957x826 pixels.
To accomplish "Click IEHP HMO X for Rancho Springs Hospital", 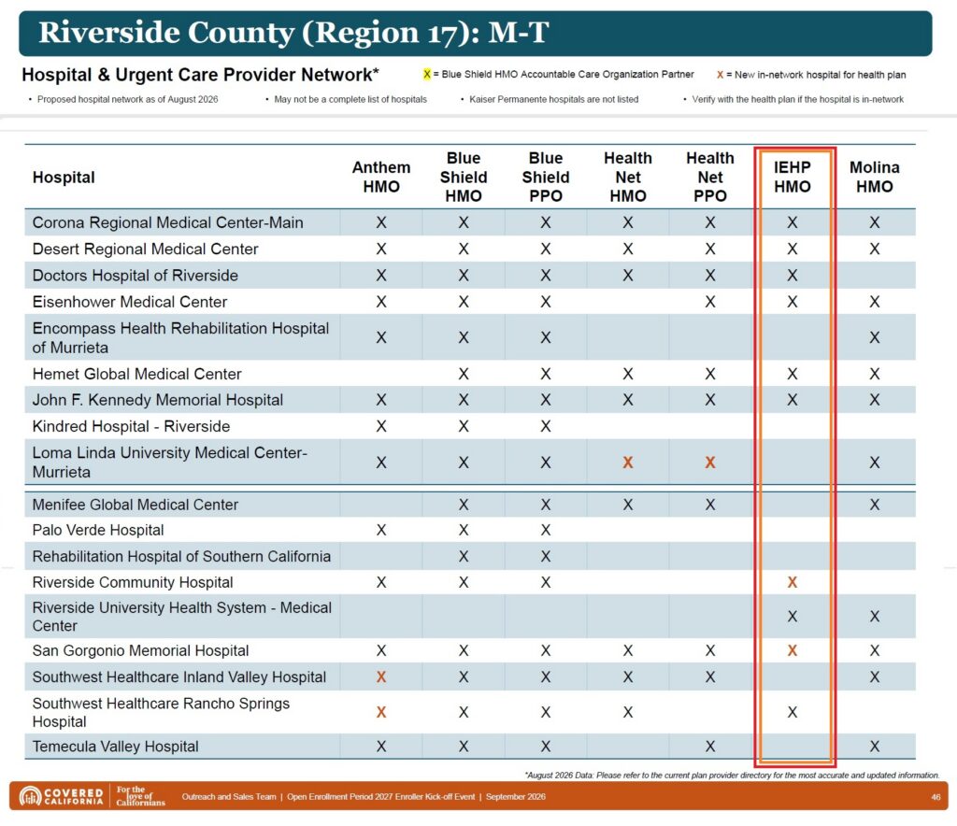I will [793, 712].
